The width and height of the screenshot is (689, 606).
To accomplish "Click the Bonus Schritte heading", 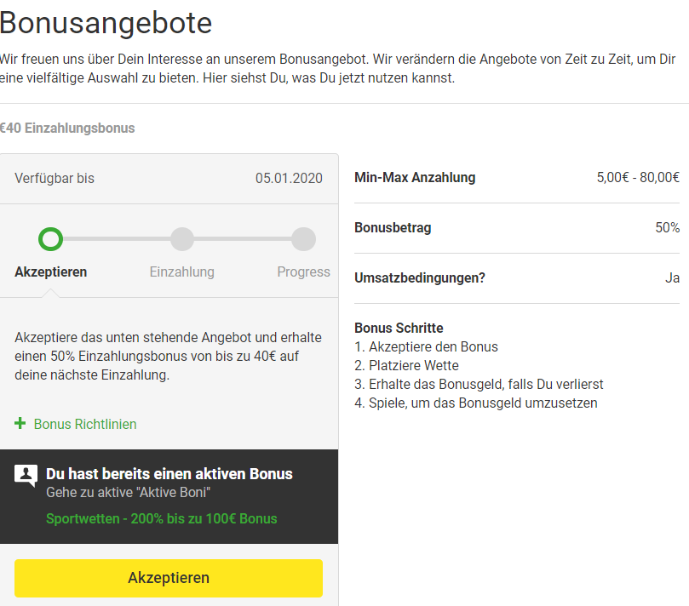I will 399,328.
